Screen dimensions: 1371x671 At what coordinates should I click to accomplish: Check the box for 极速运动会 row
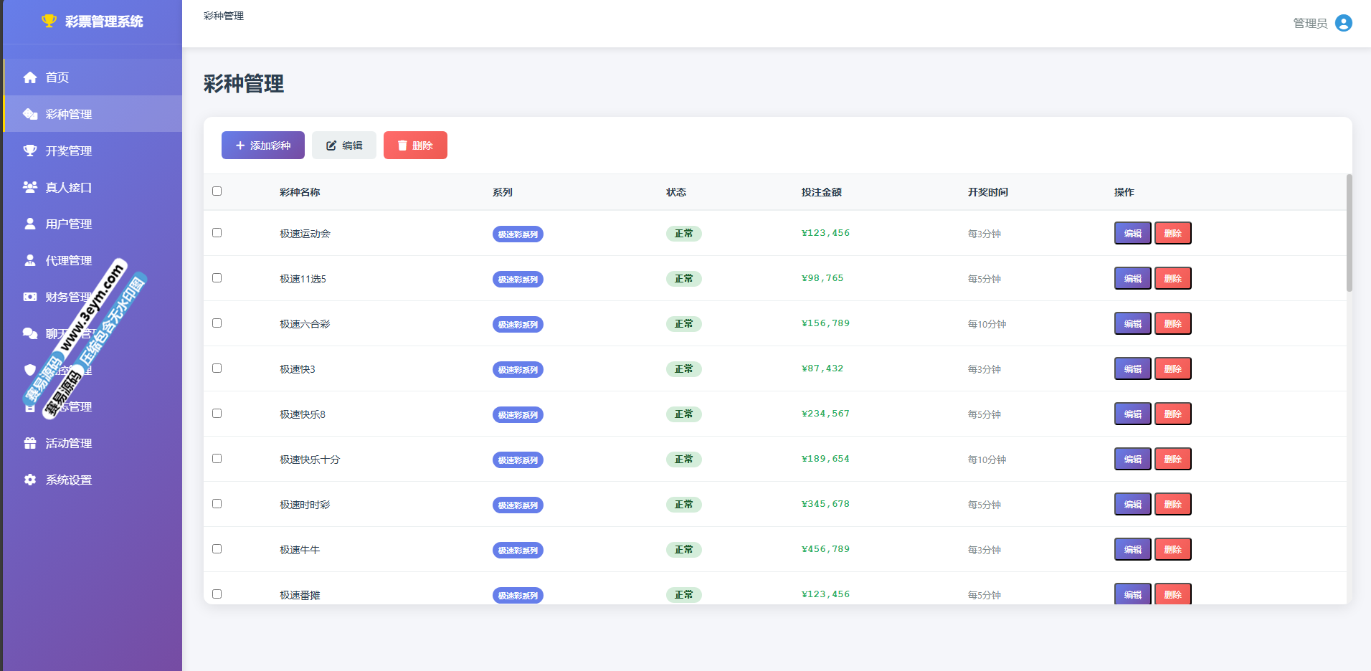(x=217, y=233)
